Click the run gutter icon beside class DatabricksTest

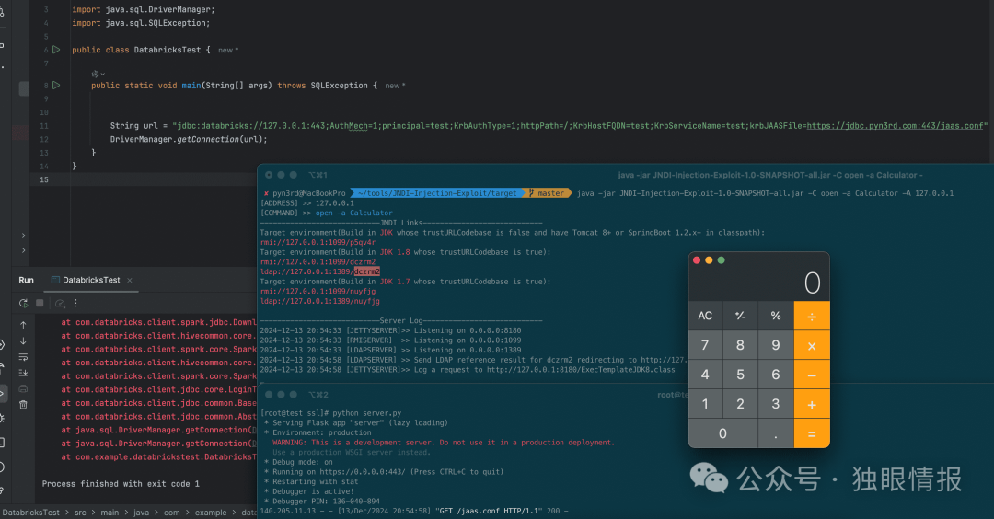tap(56, 50)
